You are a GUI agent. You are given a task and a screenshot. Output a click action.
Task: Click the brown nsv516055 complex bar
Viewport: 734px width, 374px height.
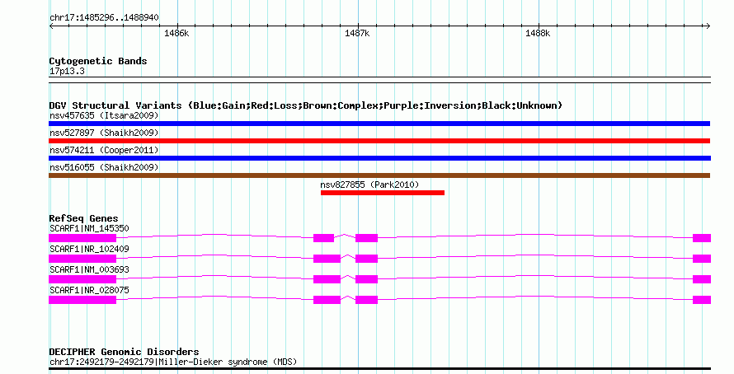coord(379,175)
